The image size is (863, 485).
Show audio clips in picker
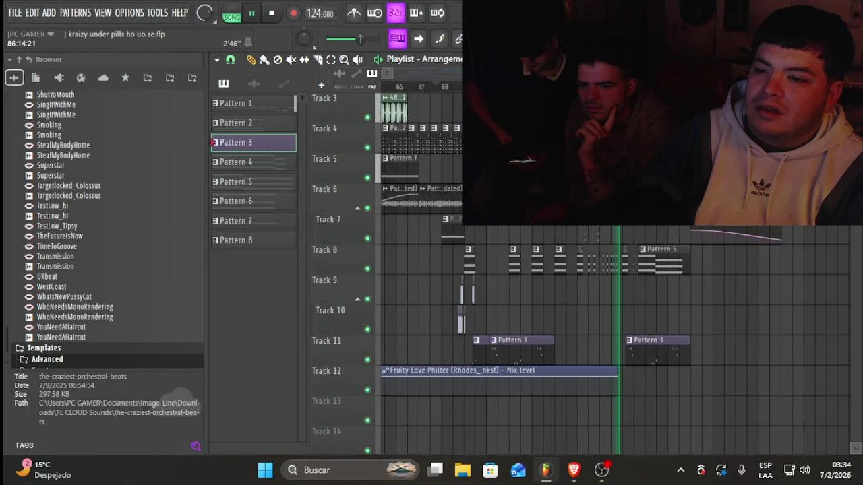point(254,84)
